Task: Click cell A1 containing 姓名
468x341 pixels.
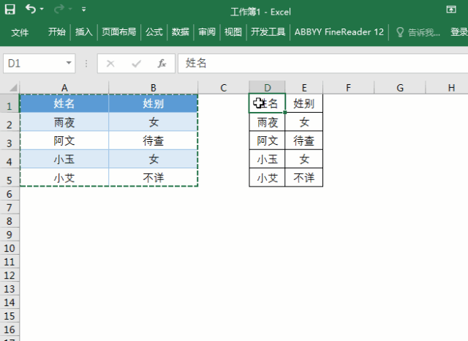Action: 64,103
